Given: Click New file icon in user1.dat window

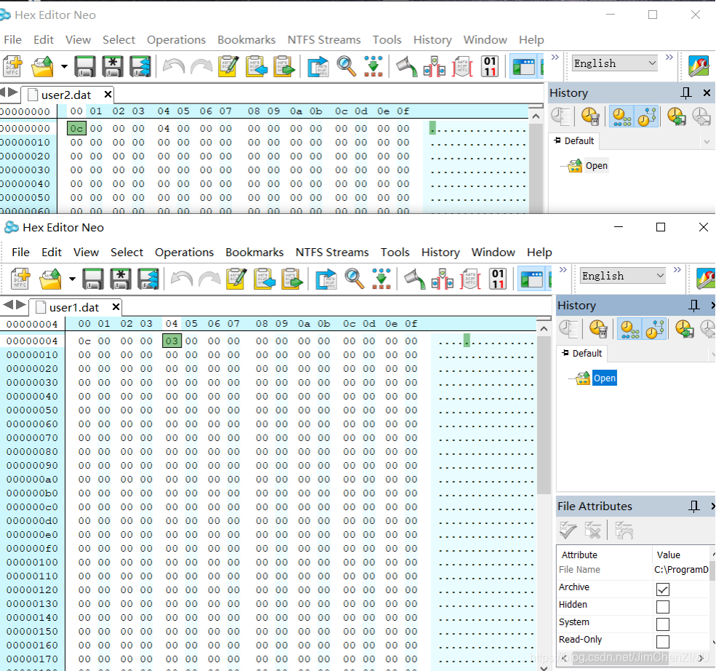Looking at the screenshot, I should [x=20, y=278].
